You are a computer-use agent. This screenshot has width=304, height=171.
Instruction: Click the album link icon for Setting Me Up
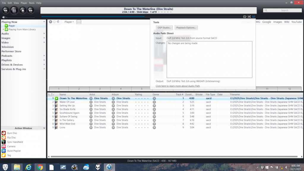click(113, 106)
